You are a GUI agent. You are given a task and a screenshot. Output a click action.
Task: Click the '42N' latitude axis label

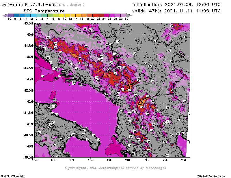pyautogui.click(x=30, y=102)
